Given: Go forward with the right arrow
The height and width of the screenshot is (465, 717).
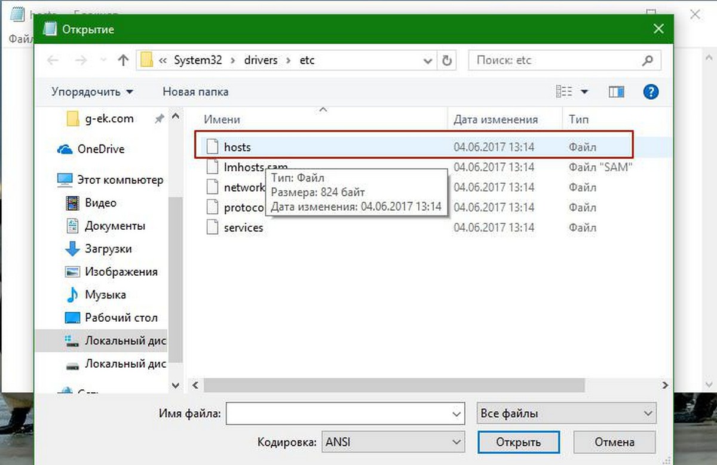Looking at the screenshot, I should coord(81,60).
